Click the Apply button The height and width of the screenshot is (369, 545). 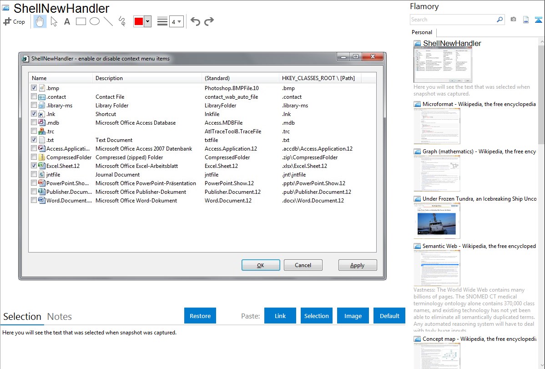click(357, 265)
